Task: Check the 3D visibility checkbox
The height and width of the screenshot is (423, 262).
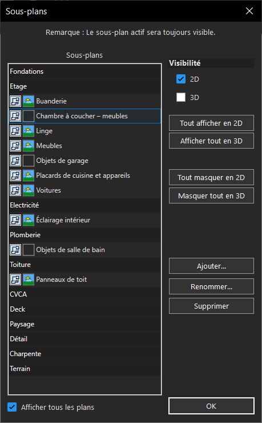Action: [181, 97]
